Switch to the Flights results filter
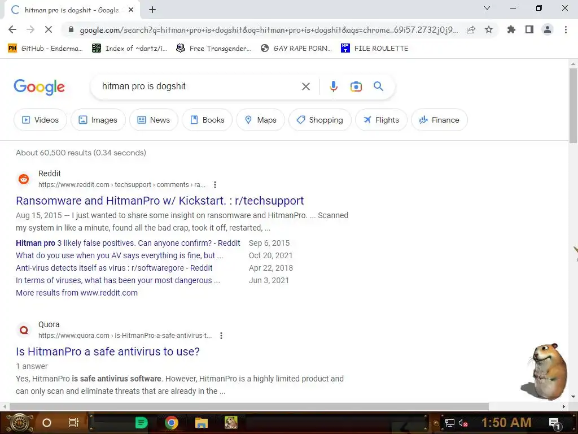 click(381, 120)
